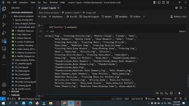Screen dimensions: 189x106
Task: Open the Selection menu
Action: [x=24, y=2]
